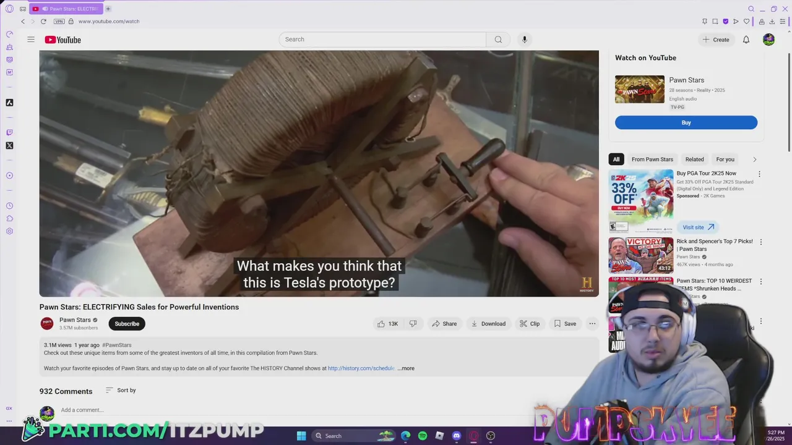Image resolution: width=792 pixels, height=445 pixels.
Task: Open Pawn Stars channel name link
Action: [x=75, y=320]
